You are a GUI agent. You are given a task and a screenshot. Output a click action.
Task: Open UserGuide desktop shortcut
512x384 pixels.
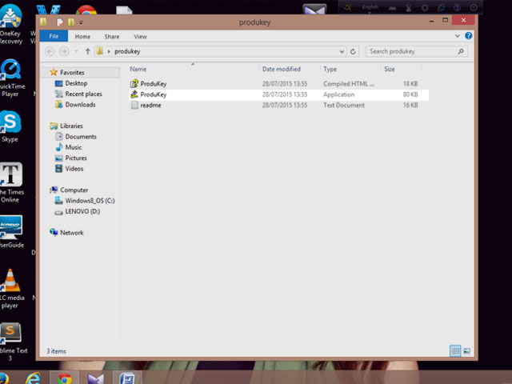(x=12, y=231)
